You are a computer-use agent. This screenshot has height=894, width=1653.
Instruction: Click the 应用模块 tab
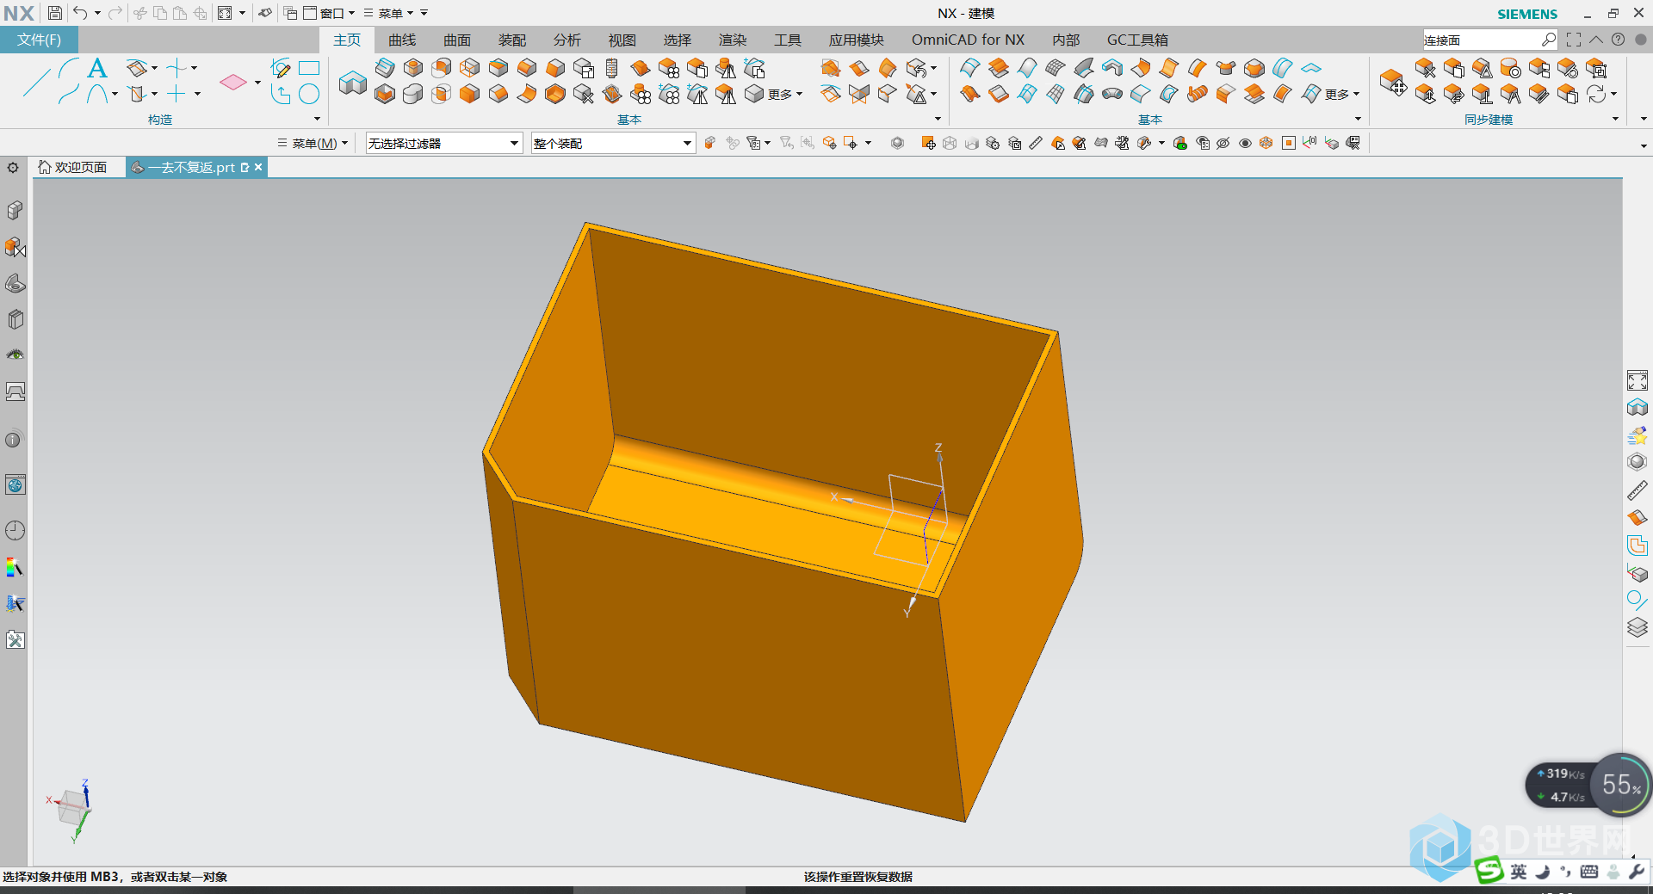[857, 40]
